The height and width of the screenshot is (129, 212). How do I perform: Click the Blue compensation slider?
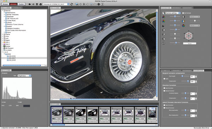(x=185, y=115)
